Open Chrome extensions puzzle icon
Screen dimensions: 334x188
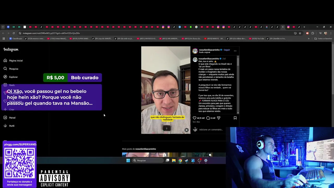[x=313, y=33]
